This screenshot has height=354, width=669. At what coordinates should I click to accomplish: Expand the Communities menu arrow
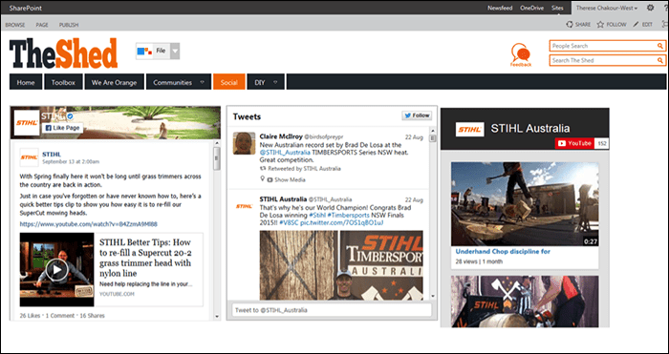[x=202, y=82]
